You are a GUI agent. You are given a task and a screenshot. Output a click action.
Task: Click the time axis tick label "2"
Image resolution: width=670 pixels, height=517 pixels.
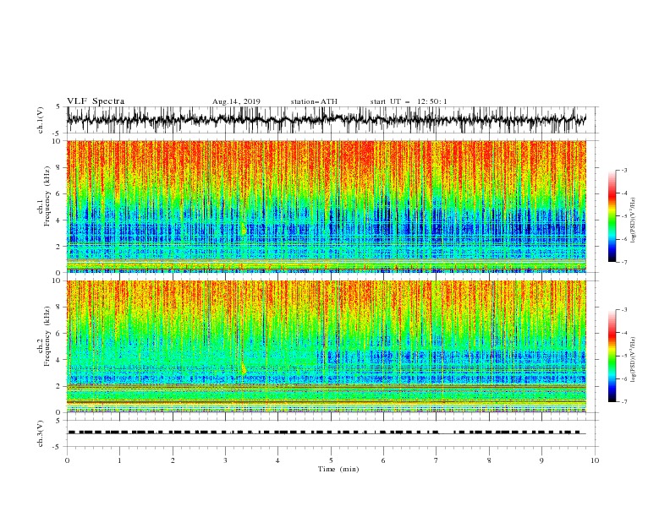tap(173, 460)
